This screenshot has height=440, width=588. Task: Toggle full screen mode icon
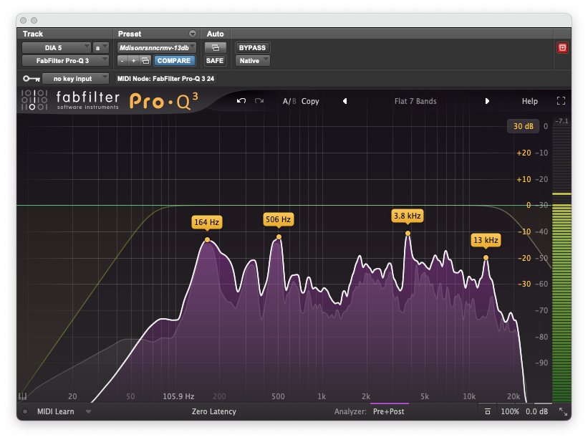point(561,101)
